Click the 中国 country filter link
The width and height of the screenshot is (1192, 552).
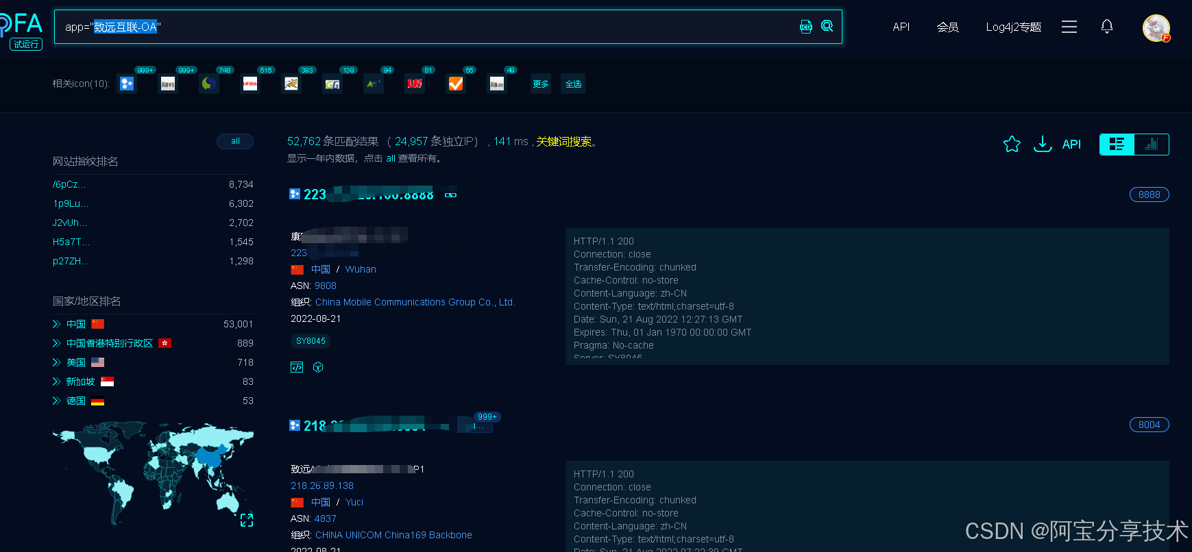[75, 324]
